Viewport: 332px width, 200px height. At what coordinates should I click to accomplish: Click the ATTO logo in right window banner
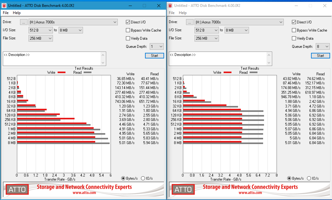tap(183, 189)
